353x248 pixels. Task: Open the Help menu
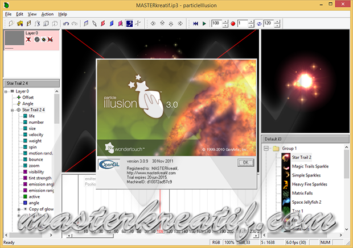click(63, 14)
